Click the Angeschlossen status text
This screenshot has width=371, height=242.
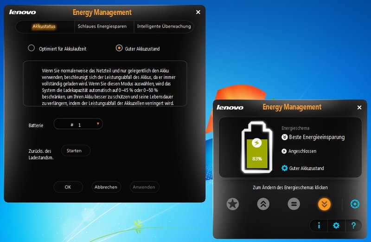[x=302, y=151]
